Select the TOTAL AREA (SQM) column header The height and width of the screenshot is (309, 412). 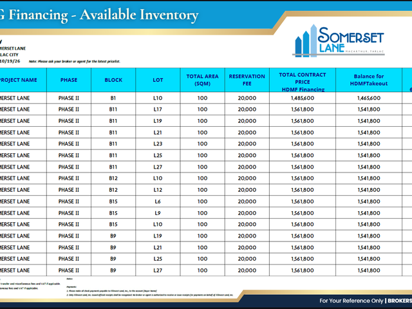[x=202, y=80]
